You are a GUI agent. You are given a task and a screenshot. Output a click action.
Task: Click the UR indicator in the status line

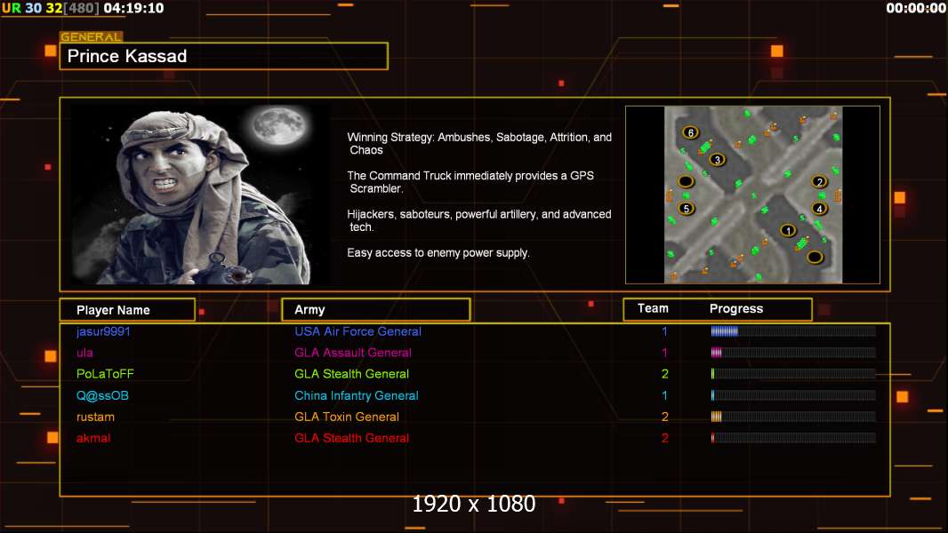coord(12,8)
